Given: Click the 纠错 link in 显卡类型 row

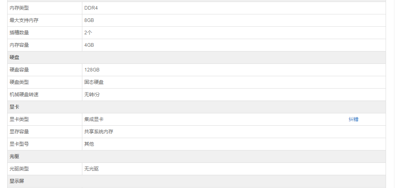Looking at the screenshot, I should tap(353, 119).
